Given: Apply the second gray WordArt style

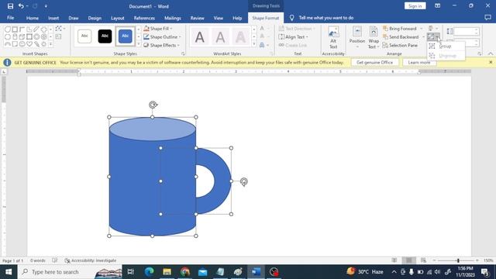Looking at the screenshot, I should tap(220, 37).
